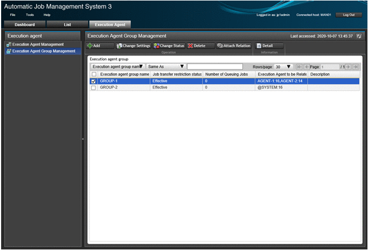Click the AGENT-1:16,AGENT-2:14 cell

282,81
